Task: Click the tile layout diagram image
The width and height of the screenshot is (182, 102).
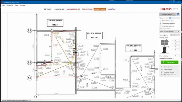Action: pos(165,42)
